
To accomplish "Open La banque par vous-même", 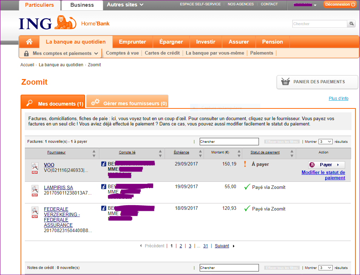I will 215,53.
